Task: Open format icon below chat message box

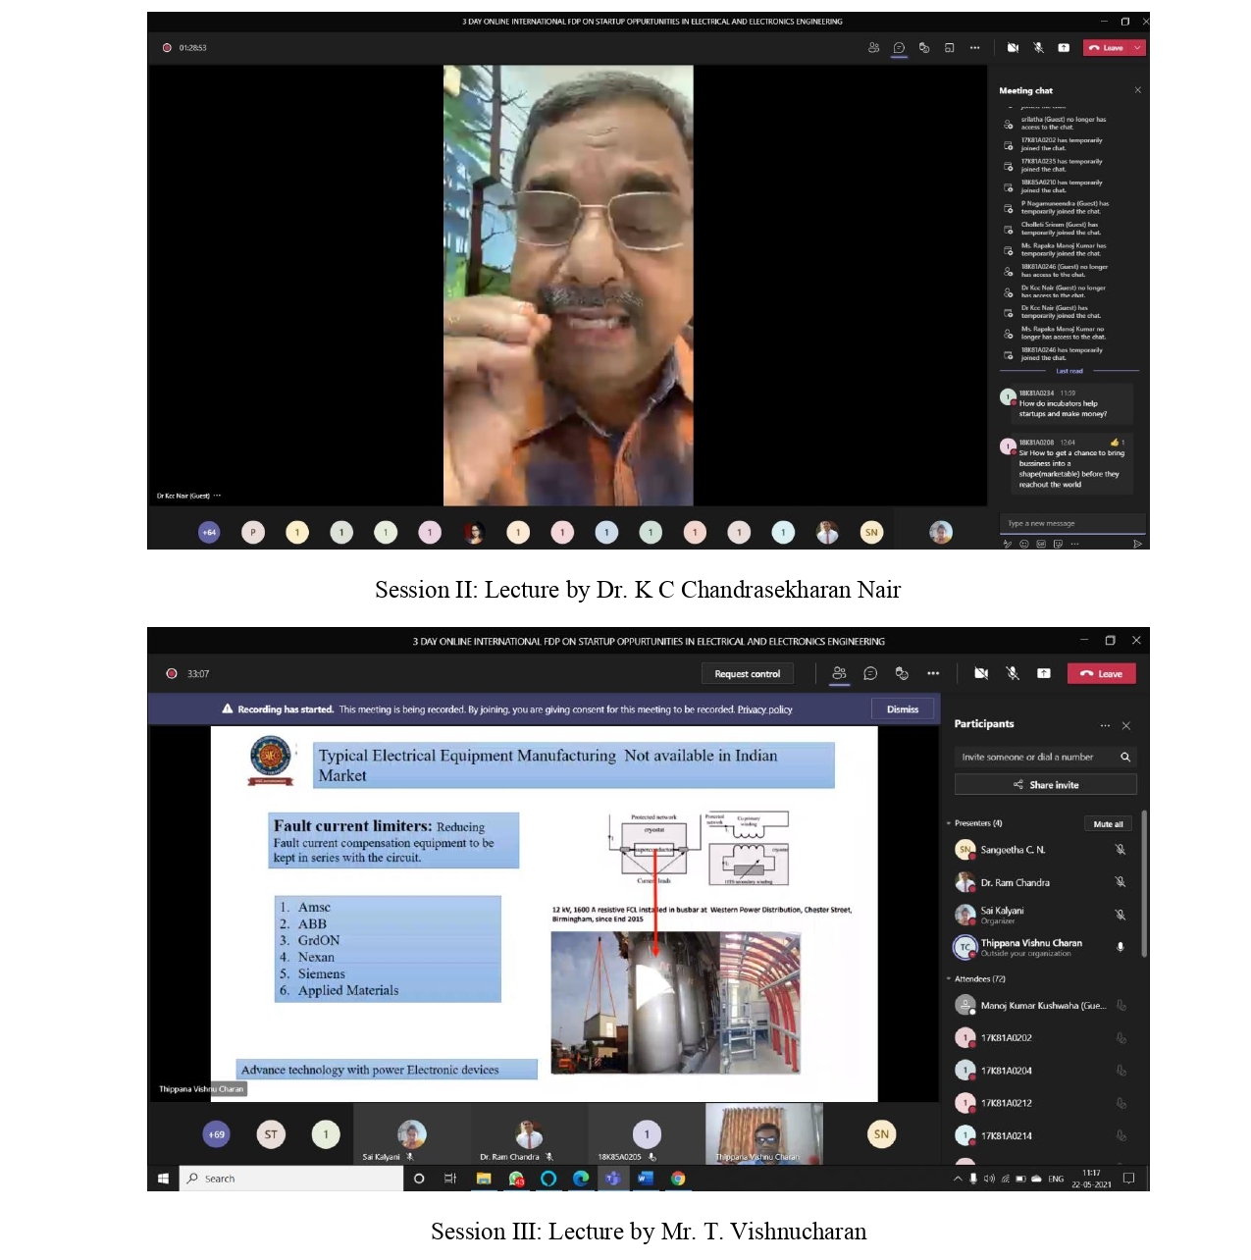Action: pyautogui.click(x=1008, y=544)
